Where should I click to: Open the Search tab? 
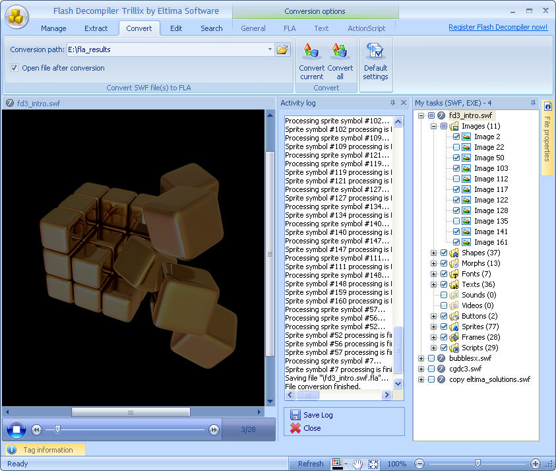click(x=212, y=28)
